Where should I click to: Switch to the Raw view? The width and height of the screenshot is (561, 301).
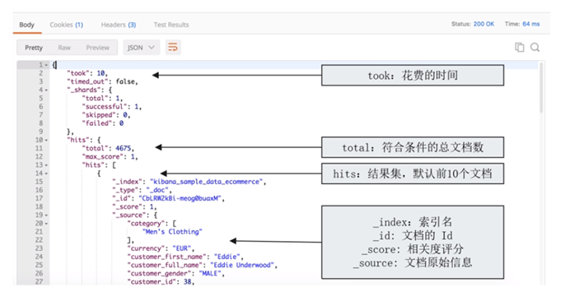tap(64, 48)
